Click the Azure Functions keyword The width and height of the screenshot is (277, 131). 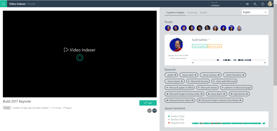[235, 75]
